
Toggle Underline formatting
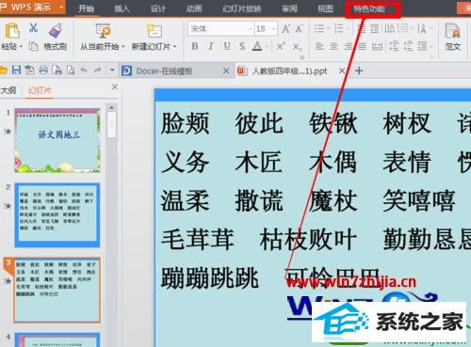(227, 46)
